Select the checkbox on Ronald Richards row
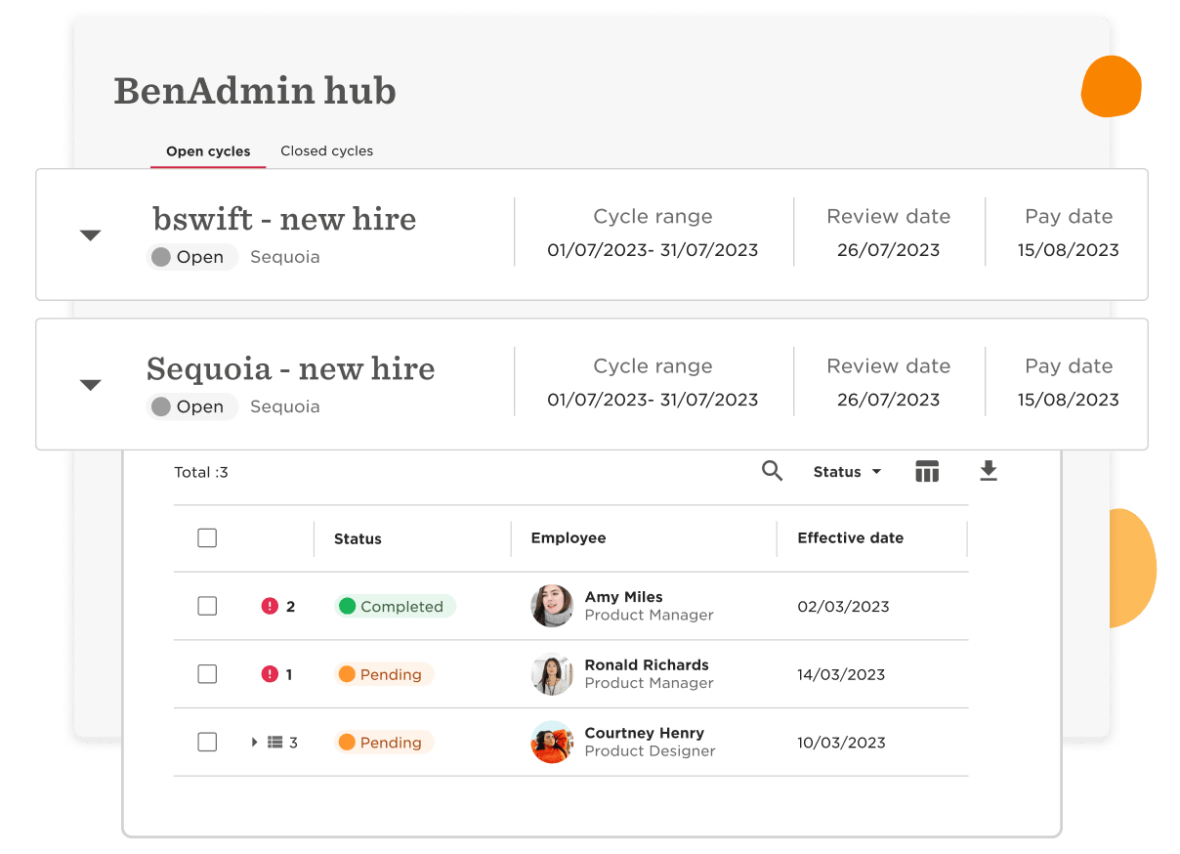 [207, 674]
